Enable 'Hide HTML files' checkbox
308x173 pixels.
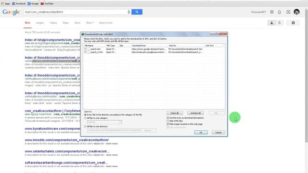(168, 121)
